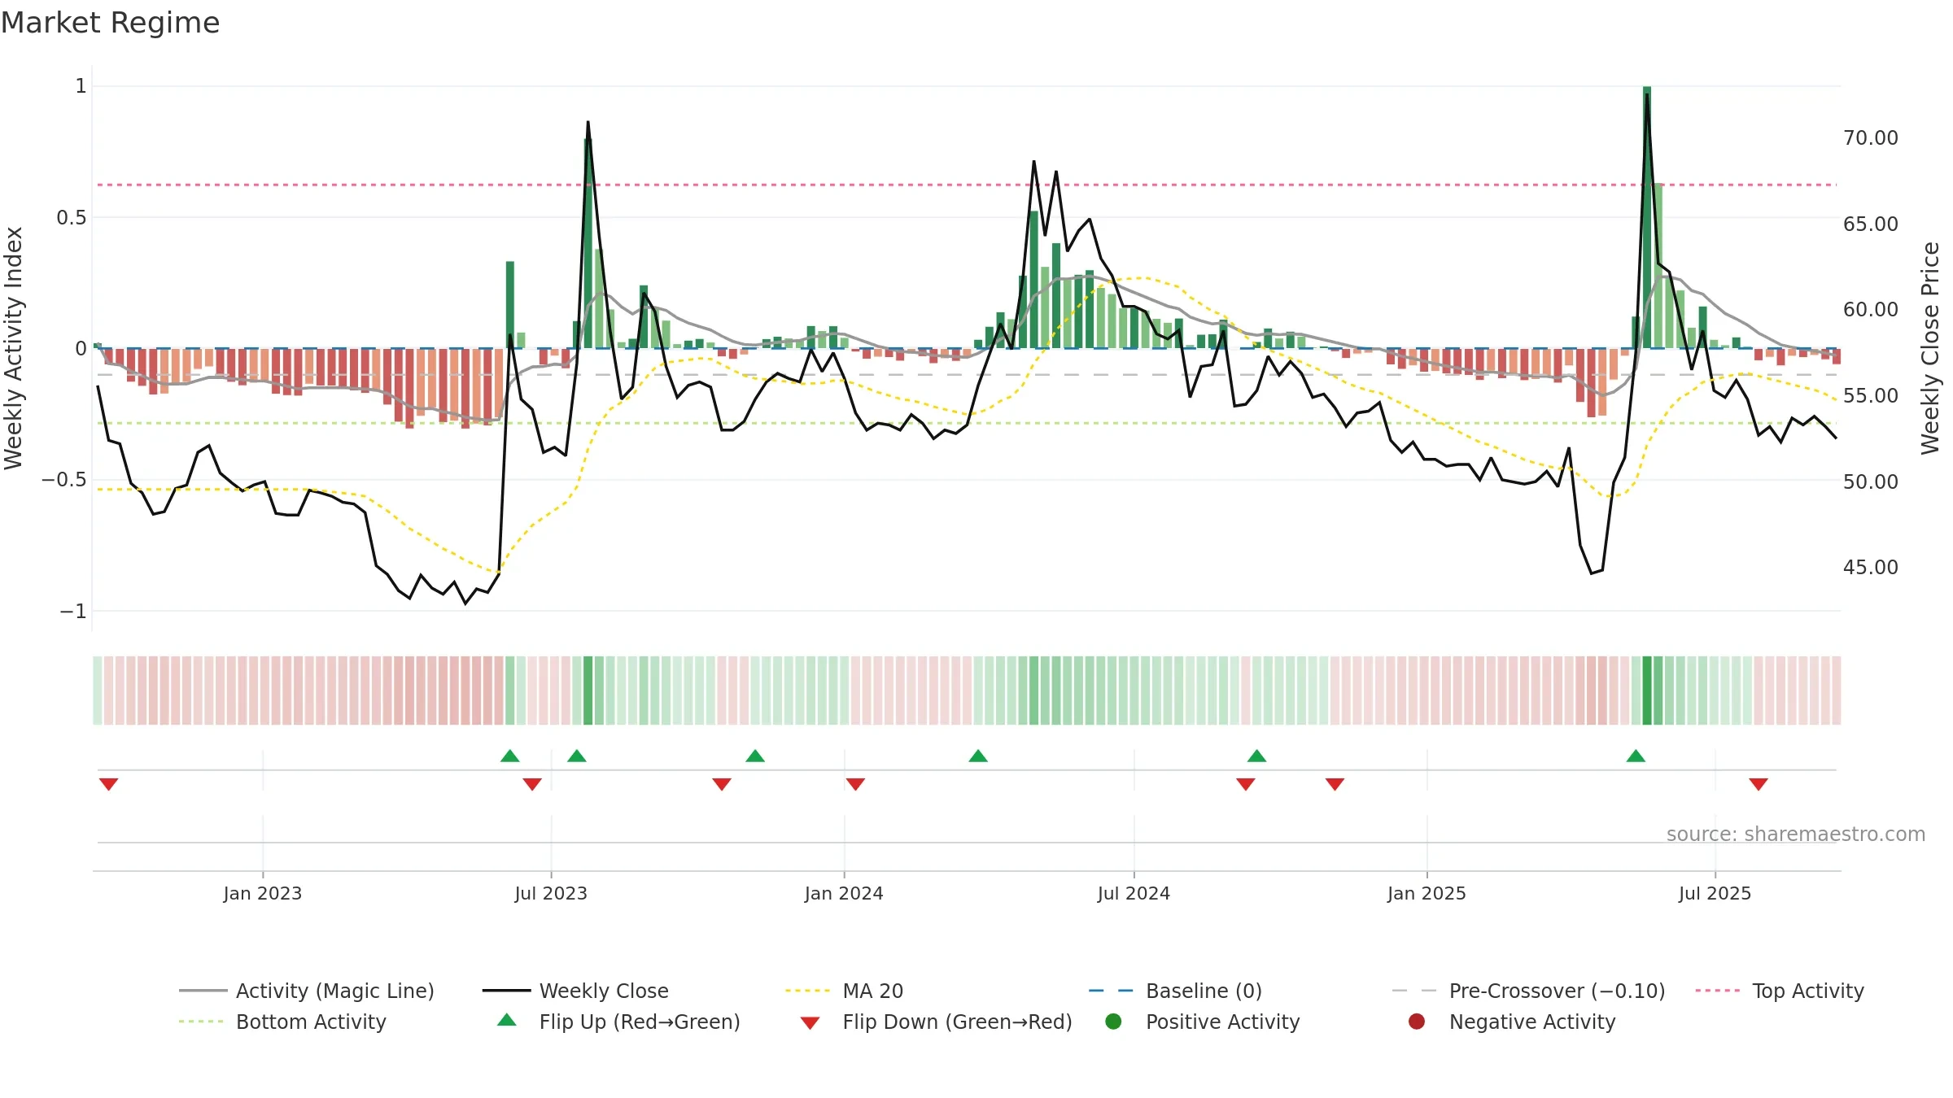Click the 55.00 price axis label
The width and height of the screenshot is (1953, 1098).
[x=1871, y=396]
